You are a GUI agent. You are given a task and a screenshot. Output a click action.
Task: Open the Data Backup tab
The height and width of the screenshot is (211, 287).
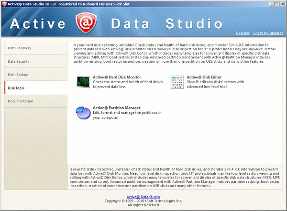(x=36, y=75)
